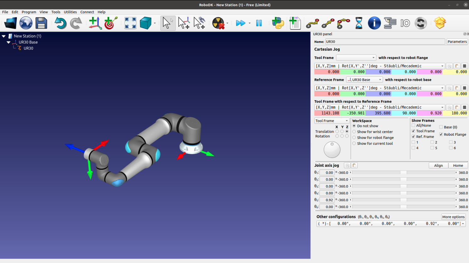
Task: Open the Program menu
Action: [x=29, y=12]
